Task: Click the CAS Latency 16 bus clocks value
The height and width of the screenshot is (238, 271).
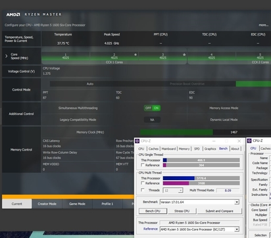Action: pos(52,146)
